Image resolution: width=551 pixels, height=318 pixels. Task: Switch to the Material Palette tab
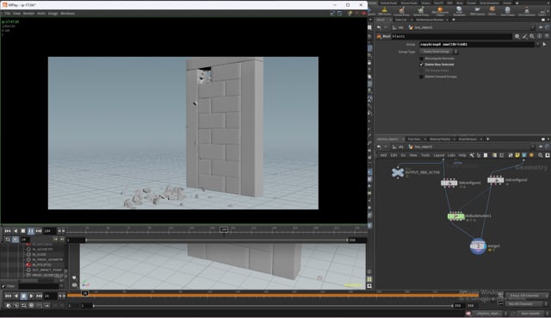(440, 139)
